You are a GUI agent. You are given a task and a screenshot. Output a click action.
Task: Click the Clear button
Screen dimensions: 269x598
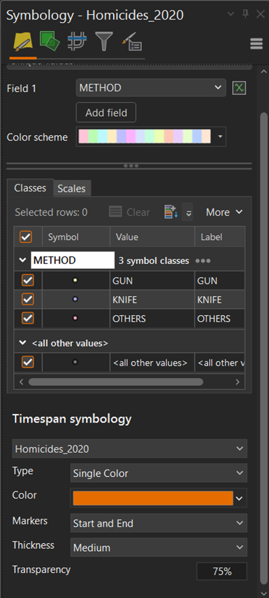pyautogui.click(x=130, y=212)
